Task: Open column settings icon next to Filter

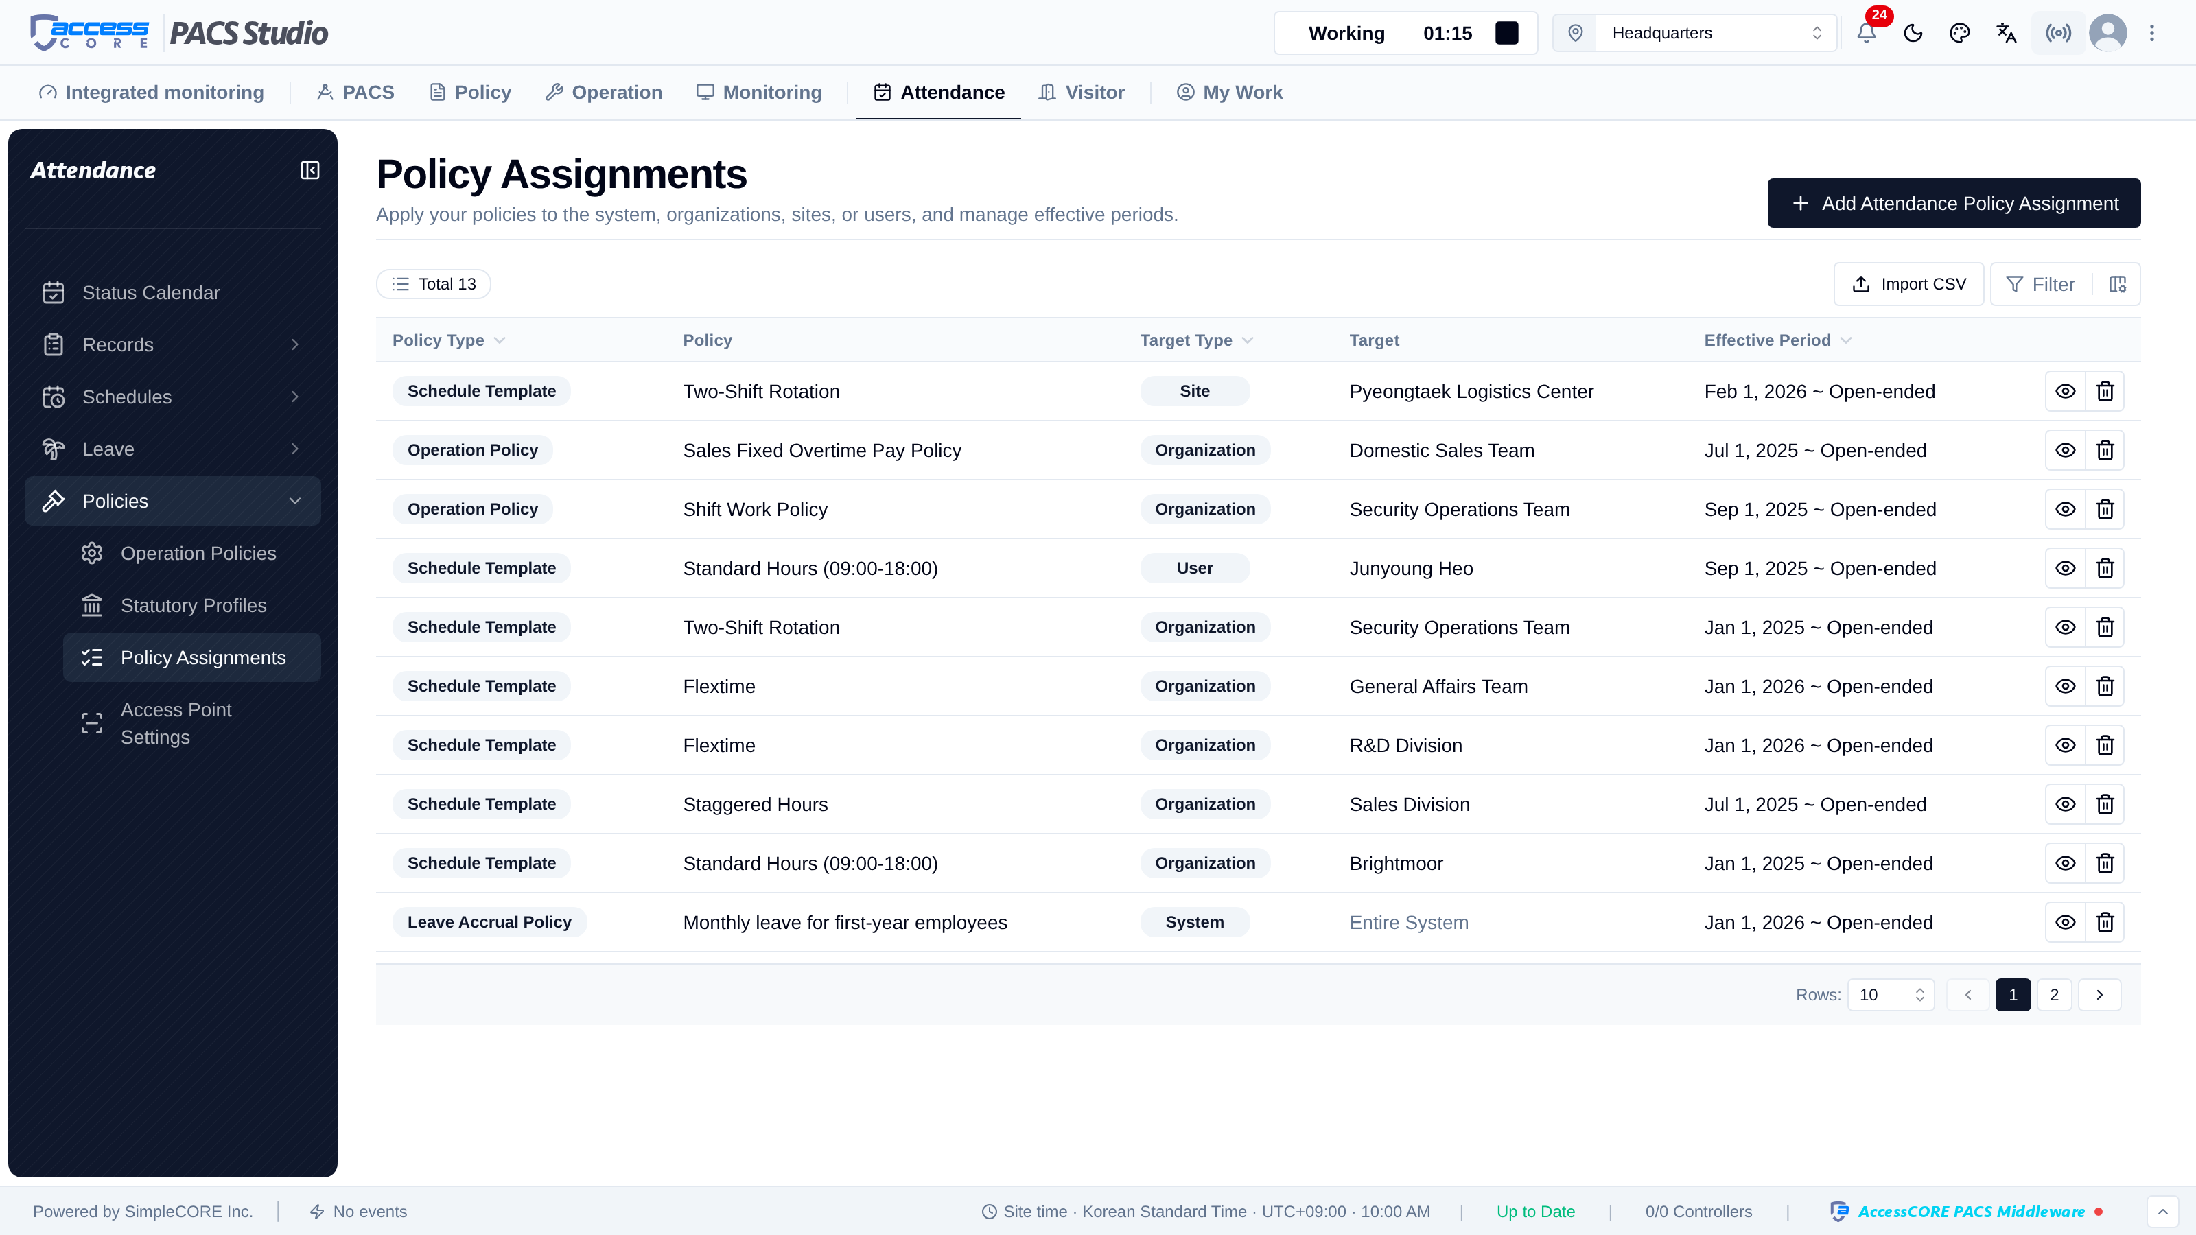Action: [x=2118, y=285]
